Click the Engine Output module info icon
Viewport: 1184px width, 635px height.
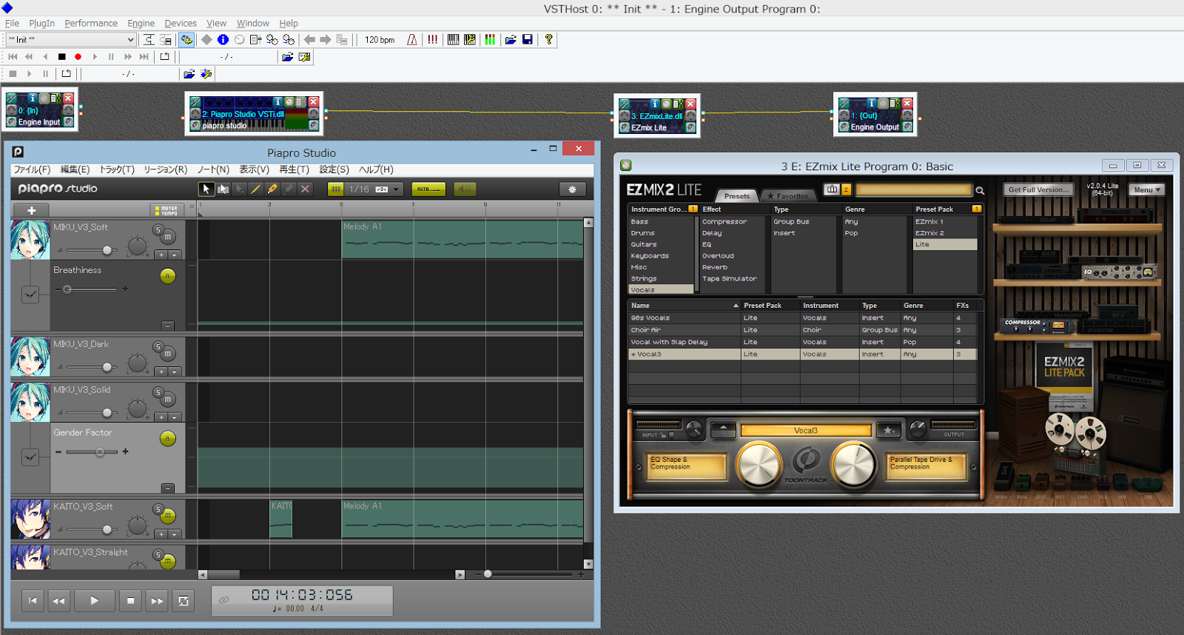(872, 103)
